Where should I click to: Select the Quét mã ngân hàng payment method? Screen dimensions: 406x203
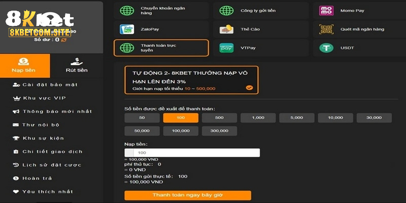click(x=360, y=29)
